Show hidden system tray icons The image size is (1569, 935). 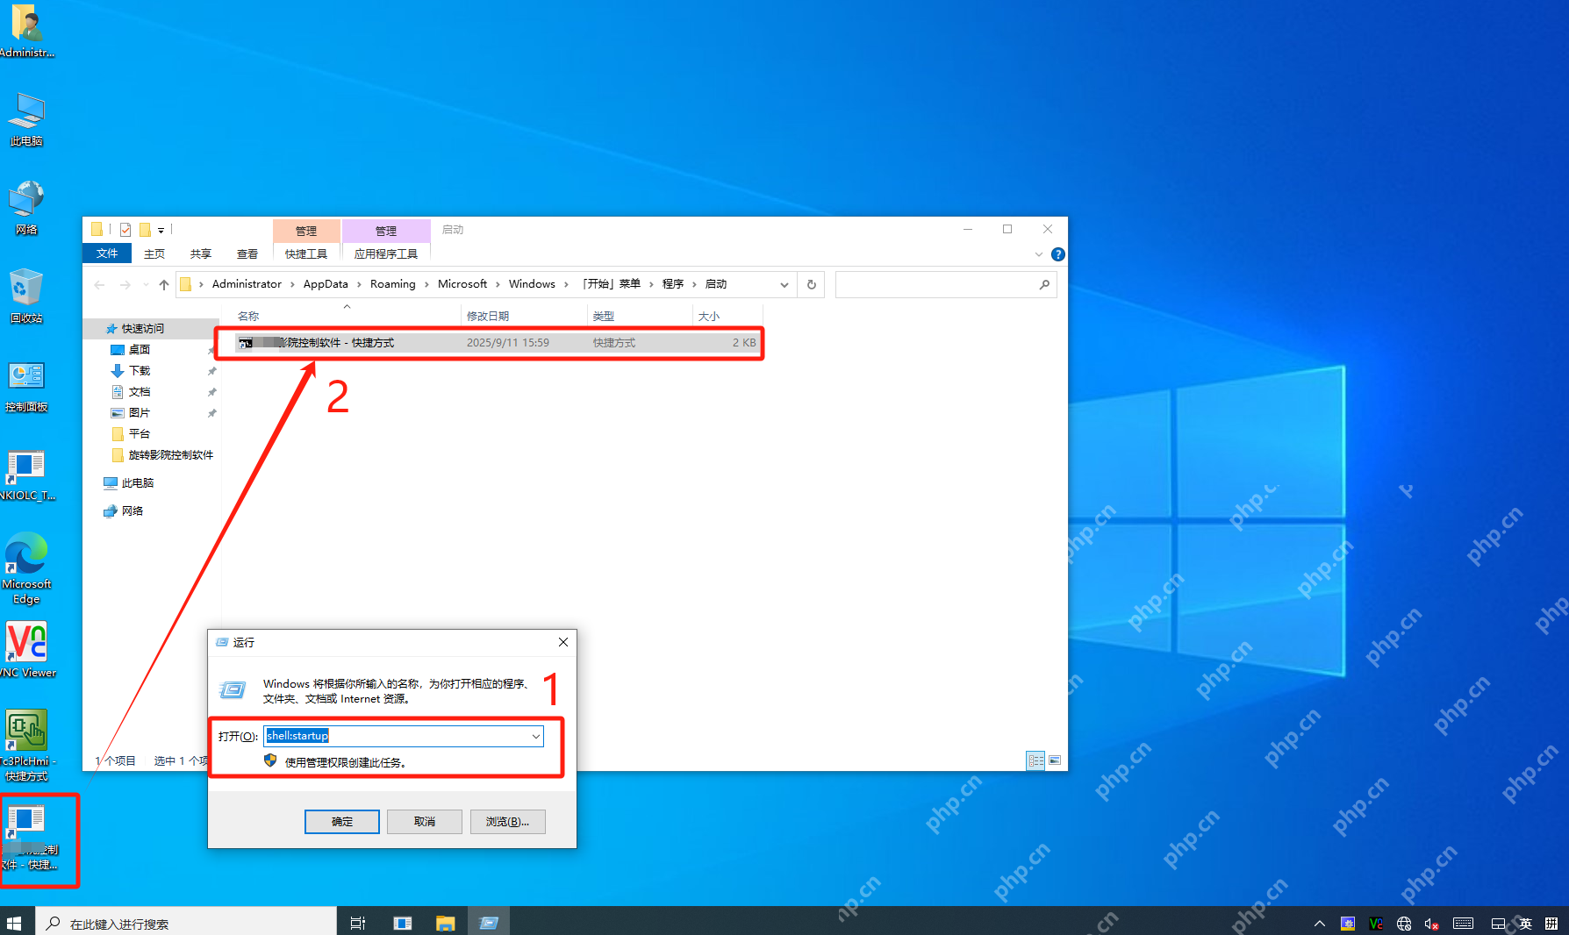pos(1319,924)
